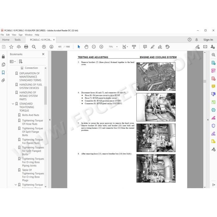Open Export PDF tool in right pane
Viewport: 217px width, 217px height.
tap(213, 63)
